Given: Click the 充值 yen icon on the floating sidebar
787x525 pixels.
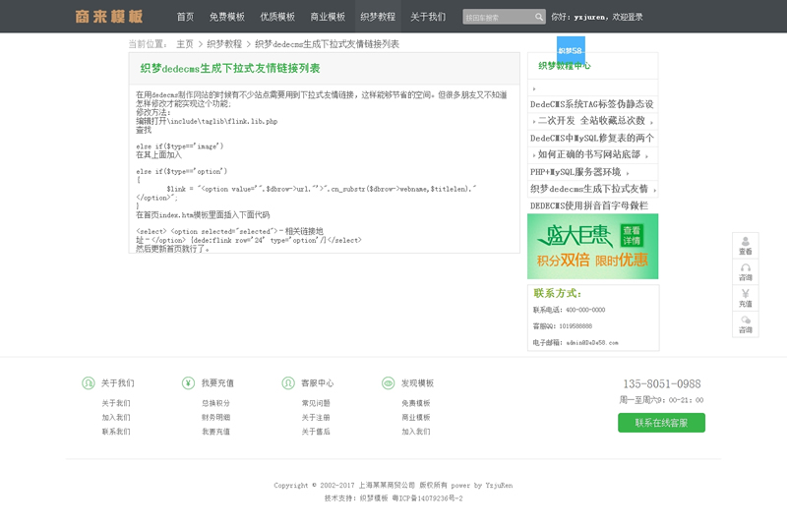Looking at the screenshot, I should (x=746, y=294).
